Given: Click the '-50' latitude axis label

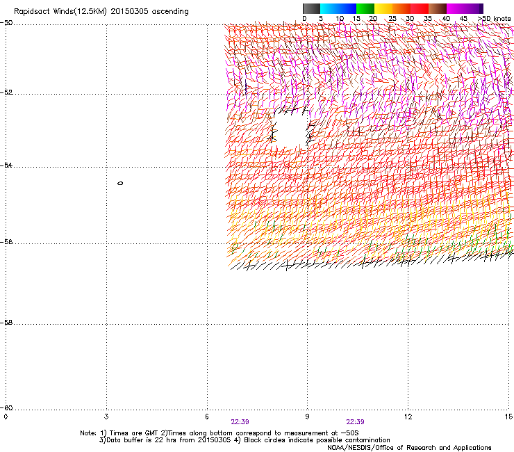Looking at the screenshot, I should point(6,23).
